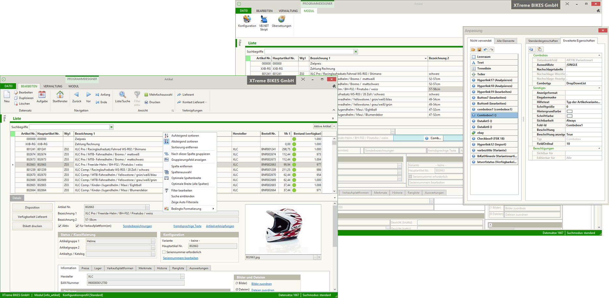Click into the Suchbegriffe search field

[x=69, y=127]
